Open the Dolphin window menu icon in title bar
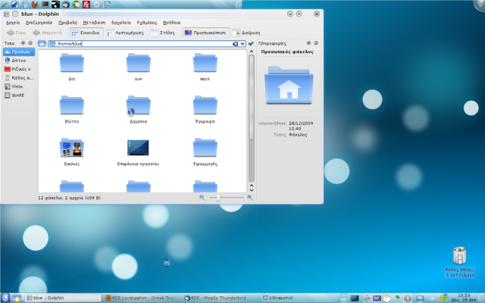The width and height of the screenshot is (485, 303). click(6, 14)
